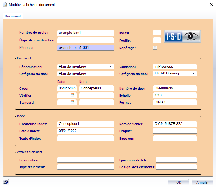Click the Annuler button
Screen dimensions: 216x188
click(202, 182)
